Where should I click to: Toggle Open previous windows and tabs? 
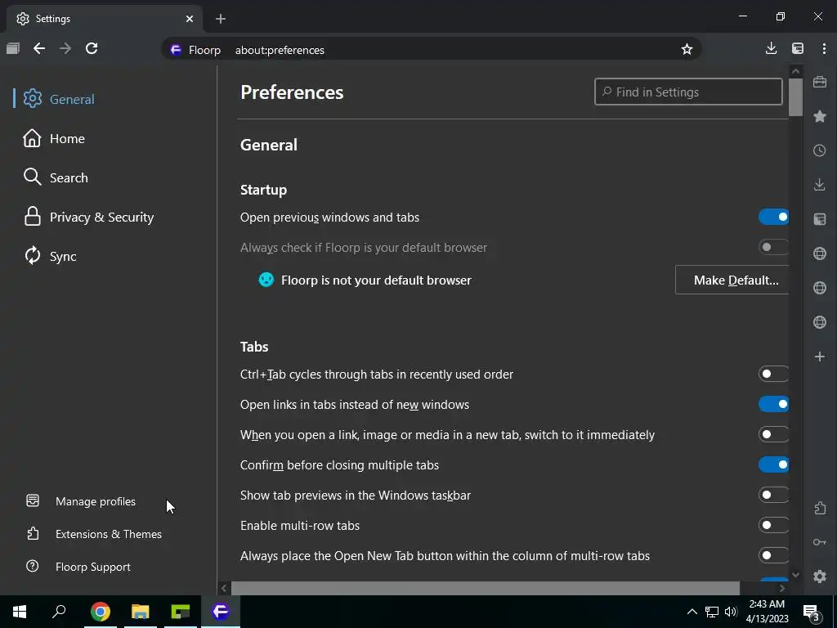773,217
